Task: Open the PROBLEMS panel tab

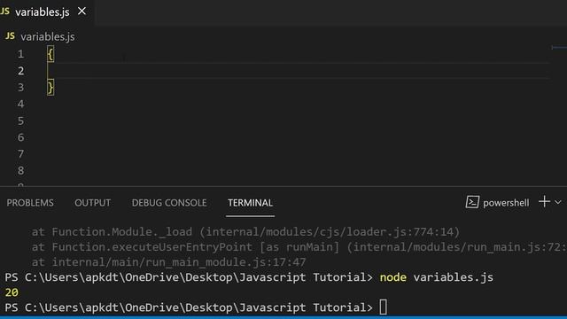Action: [30, 203]
